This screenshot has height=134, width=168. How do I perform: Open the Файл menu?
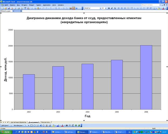coord(6,5)
